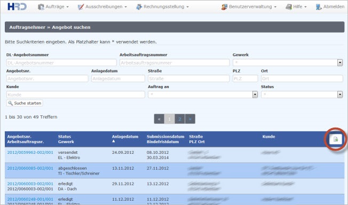Open offer 2012/0060248-001/001 link

click(x=30, y=199)
